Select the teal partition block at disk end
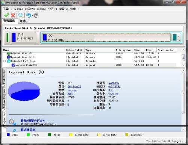This screenshot has height=145, width=188. point(176,37)
